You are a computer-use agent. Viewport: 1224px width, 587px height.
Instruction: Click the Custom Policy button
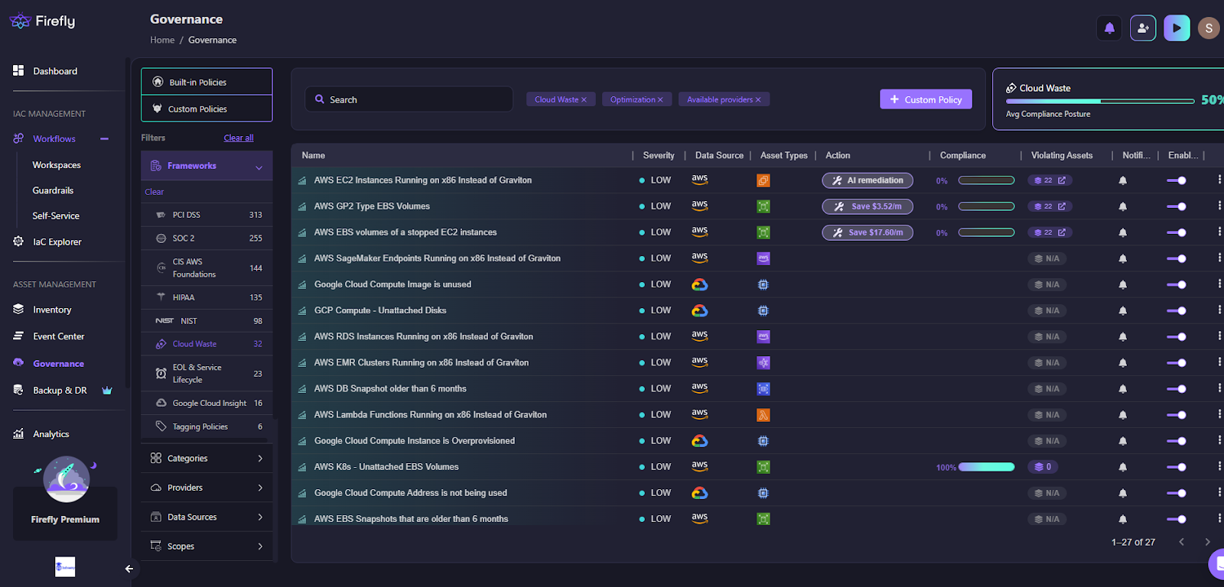926,99
